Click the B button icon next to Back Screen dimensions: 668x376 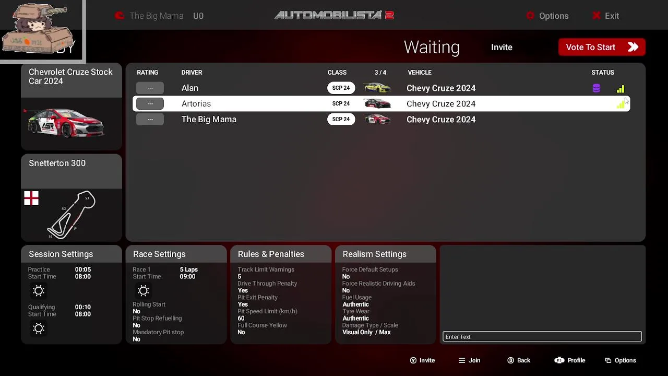click(511, 360)
